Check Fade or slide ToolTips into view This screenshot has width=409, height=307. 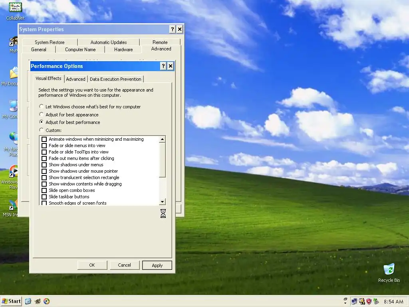click(x=44, y=152)
